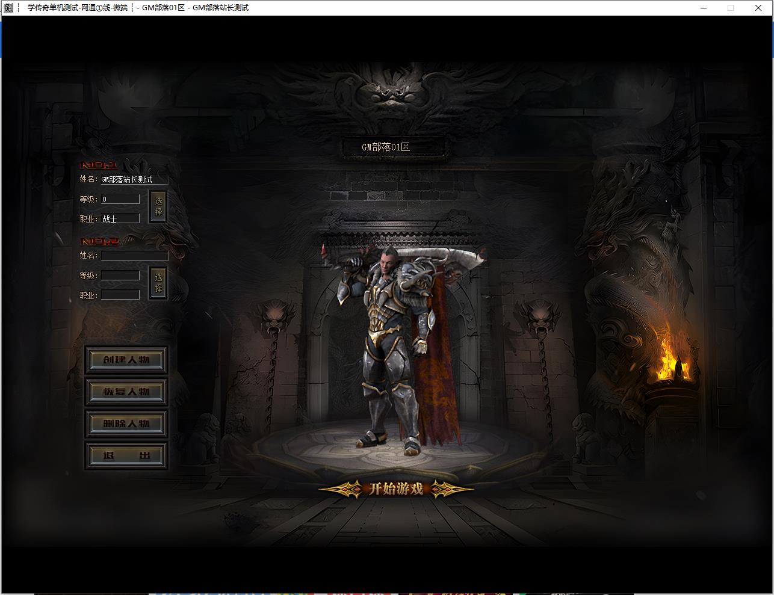Select the NO.2 slot with its 选择 button
The height and width of the screenshot is (595, 774).
pyautogui.click(x=158, y=283)
